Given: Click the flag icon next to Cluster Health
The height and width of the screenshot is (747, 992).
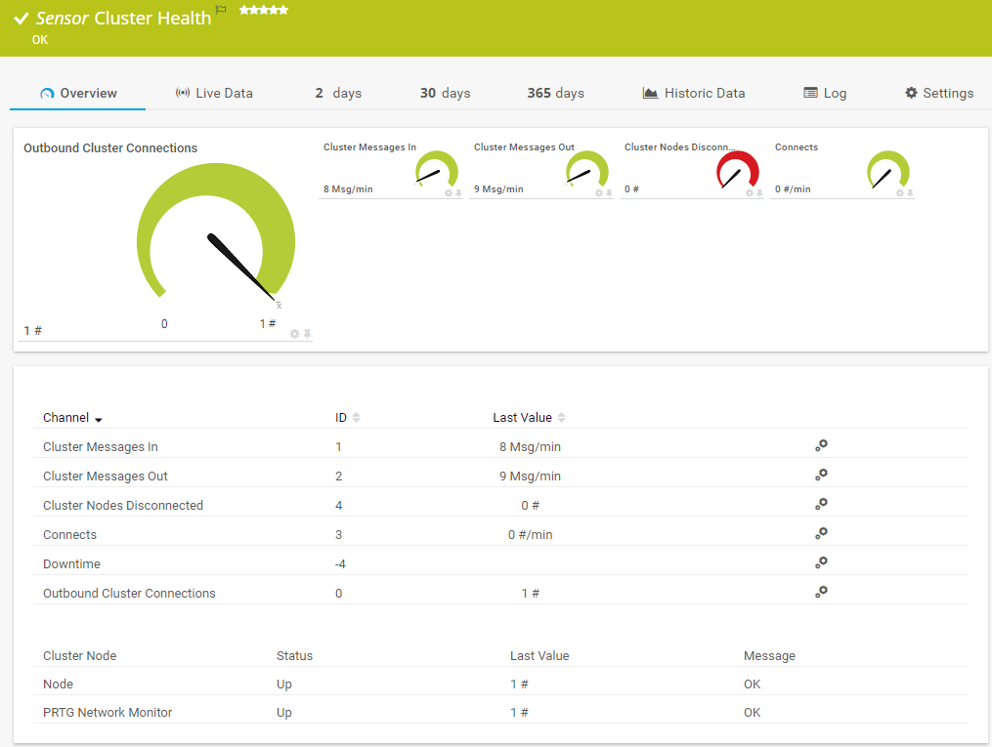Looking at the screenshot, I should tap(221, 11).
